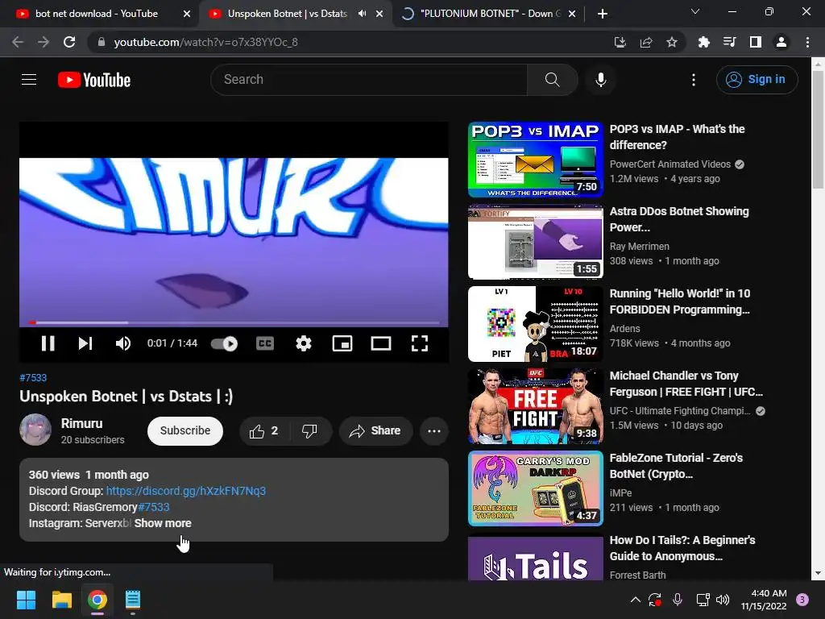This screenshot has width=825, height=619.
Task: Open more actions ellipsis under video
Action: (x=434, y=431)
